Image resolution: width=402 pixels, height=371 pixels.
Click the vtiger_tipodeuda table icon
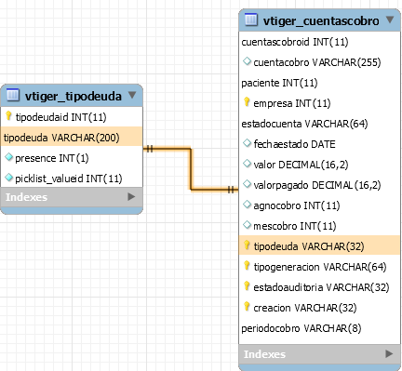click(13, 95)
